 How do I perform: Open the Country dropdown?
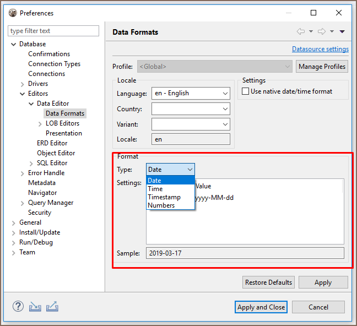[191, 109]
